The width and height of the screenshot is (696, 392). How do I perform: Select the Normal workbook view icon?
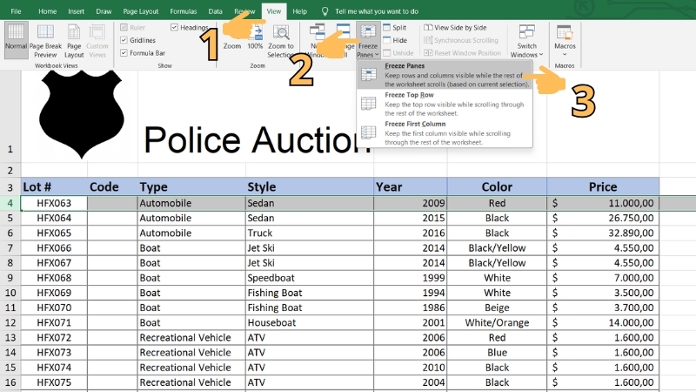click(16, 40)
